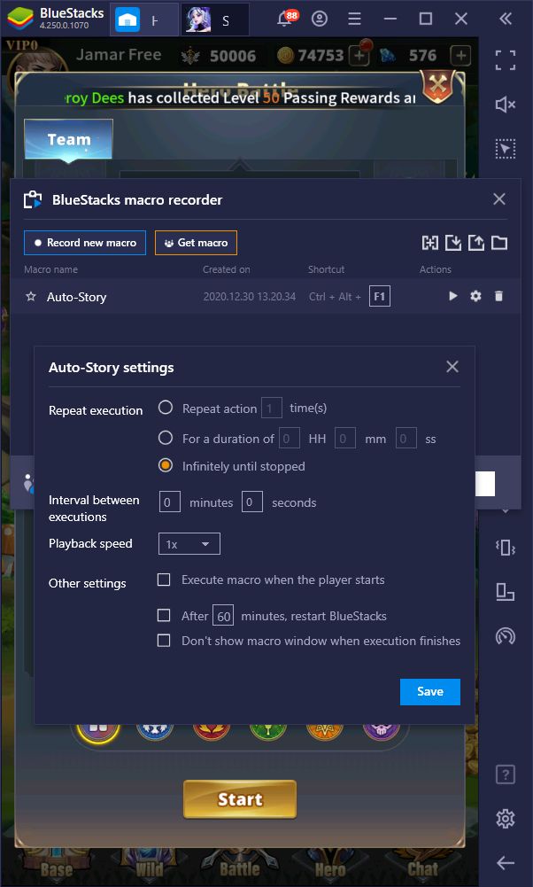Mute the BlueStacks volume

coord(506,104)
